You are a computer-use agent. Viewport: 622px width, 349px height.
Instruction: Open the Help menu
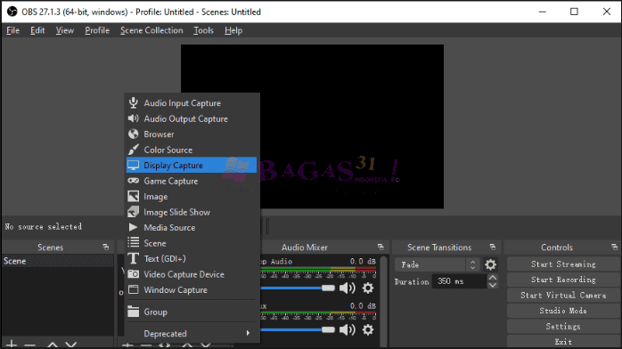[x=233, y=30]
